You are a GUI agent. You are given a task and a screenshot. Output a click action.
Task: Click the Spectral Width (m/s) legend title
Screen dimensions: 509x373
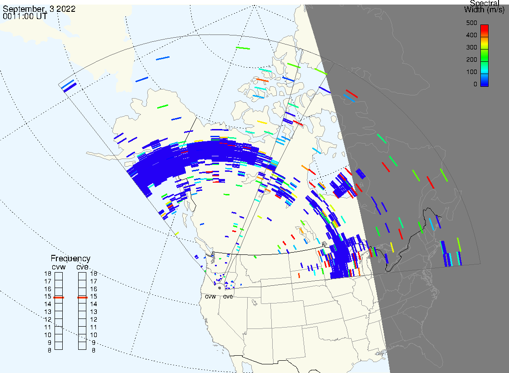(x=484, y=6)
